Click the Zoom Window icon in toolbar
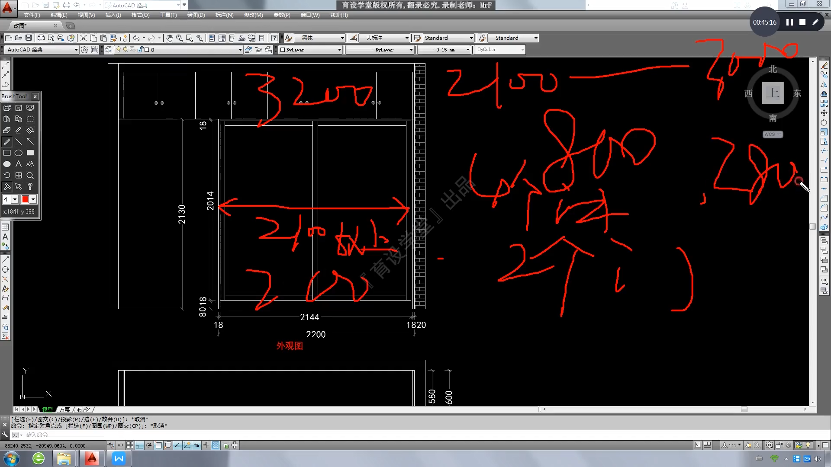This screenshot has height=467, width=831. tap(189, 38)
